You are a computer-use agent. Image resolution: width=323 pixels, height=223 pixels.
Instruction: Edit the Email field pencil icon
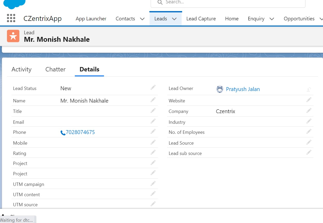click(153, 121)
